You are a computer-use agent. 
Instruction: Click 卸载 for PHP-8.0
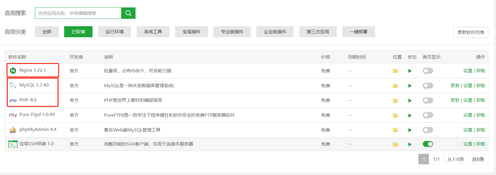click(480, 100)
